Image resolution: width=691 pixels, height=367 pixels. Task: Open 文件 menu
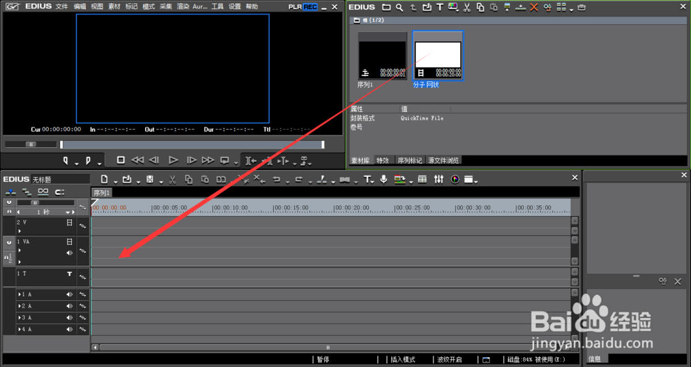click(61, 7)
